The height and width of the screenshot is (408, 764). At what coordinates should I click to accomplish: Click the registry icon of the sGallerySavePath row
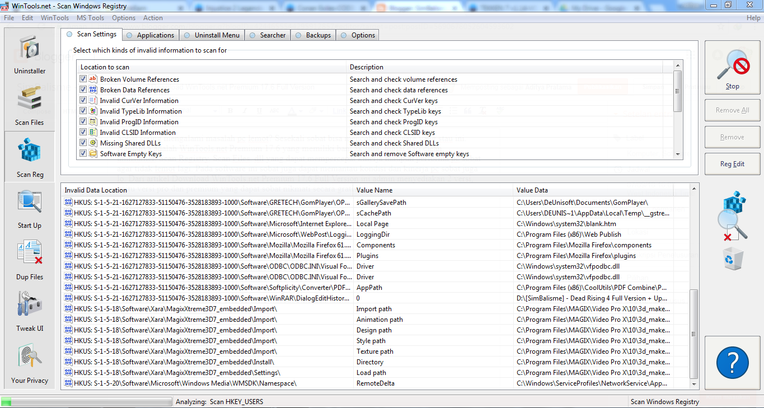pos(68,202)
